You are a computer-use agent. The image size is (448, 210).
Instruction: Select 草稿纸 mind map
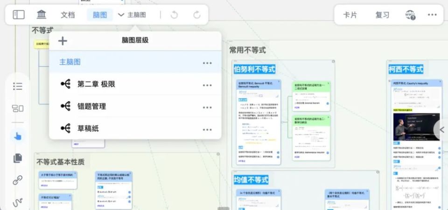click(135, 129)
